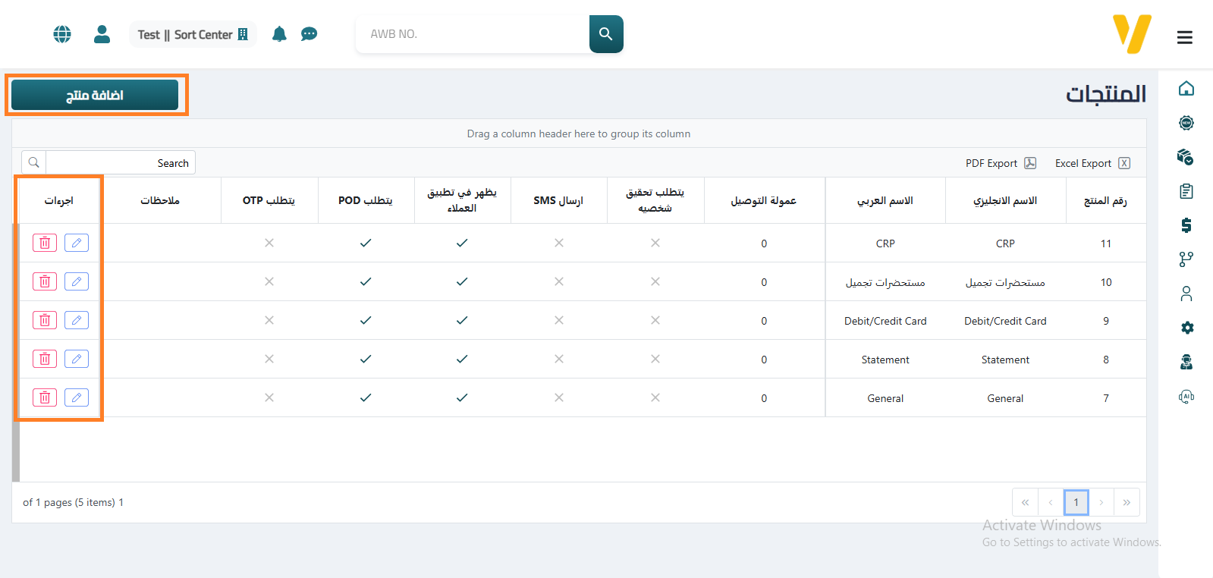Viewport: 1213px width, 578px height.
Task: Sort by الاسم الانجليزي column header
Action: [x=1006, y=200]
